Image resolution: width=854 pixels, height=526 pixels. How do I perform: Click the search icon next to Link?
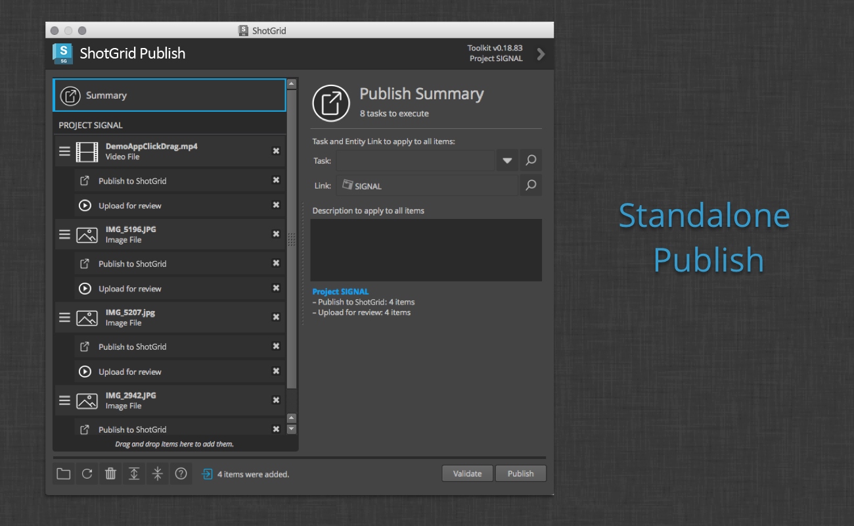coord(531,185)
